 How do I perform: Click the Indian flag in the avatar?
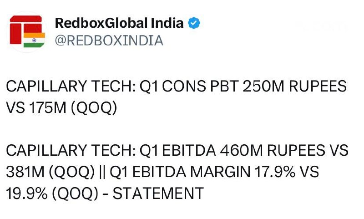pos(34,40)
